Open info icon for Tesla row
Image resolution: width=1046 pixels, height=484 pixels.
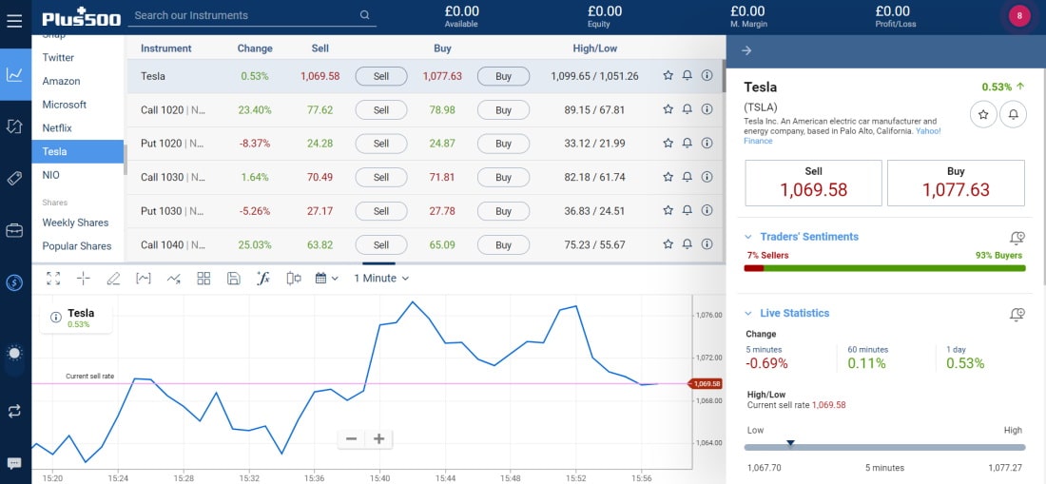coord(707,76)
